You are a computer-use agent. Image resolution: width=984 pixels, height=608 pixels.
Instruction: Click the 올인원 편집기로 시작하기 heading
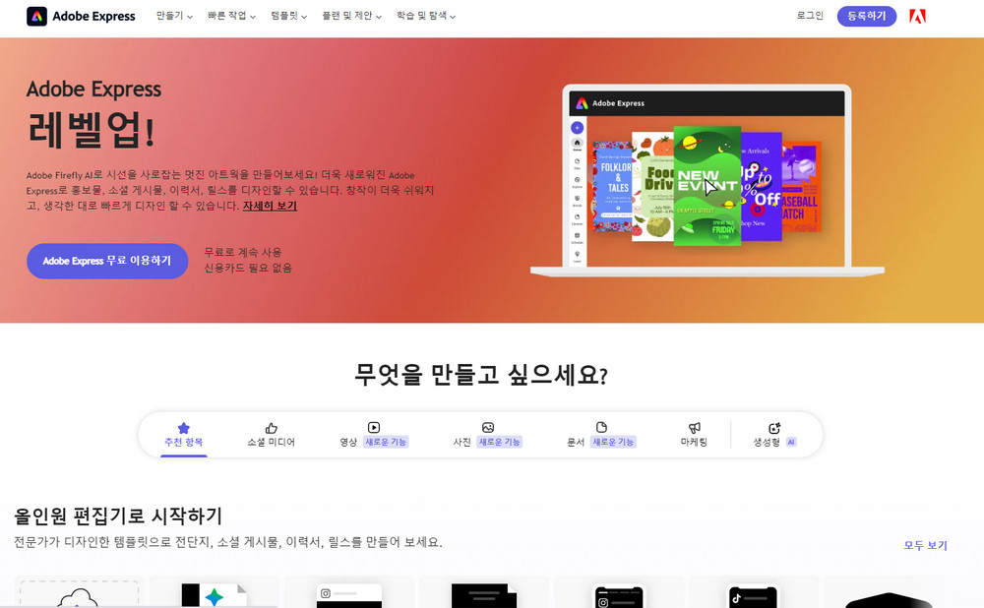pyautogui.click(x=118, y=516)
